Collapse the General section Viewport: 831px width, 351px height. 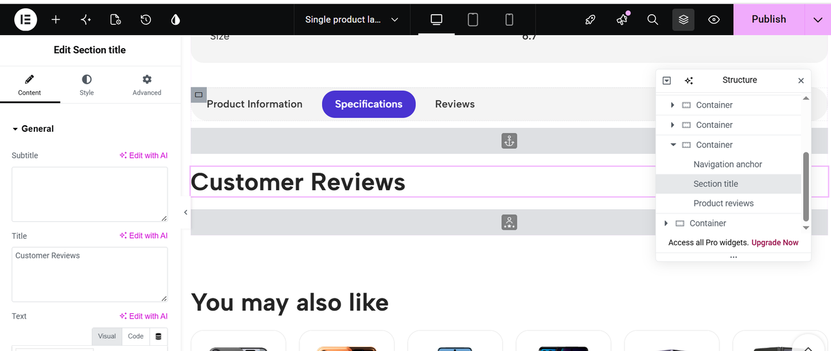tap(33, 128)
